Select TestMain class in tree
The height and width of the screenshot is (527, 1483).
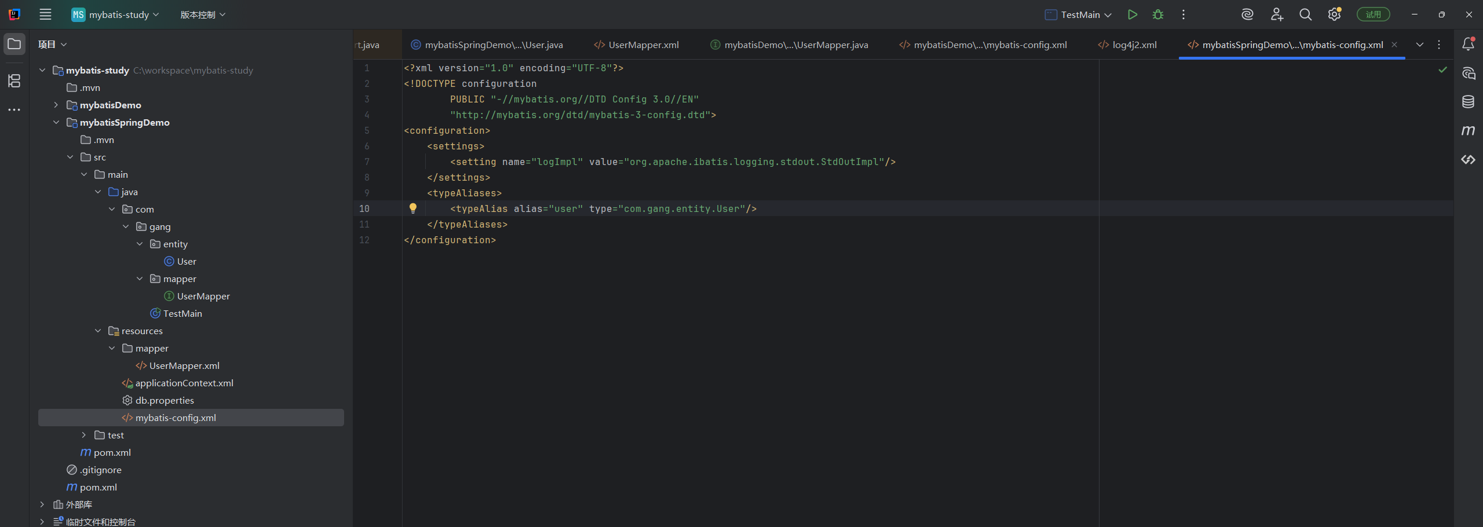click(182, 313)
